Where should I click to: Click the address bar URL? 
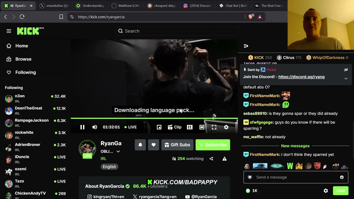(x=101, y=17)
